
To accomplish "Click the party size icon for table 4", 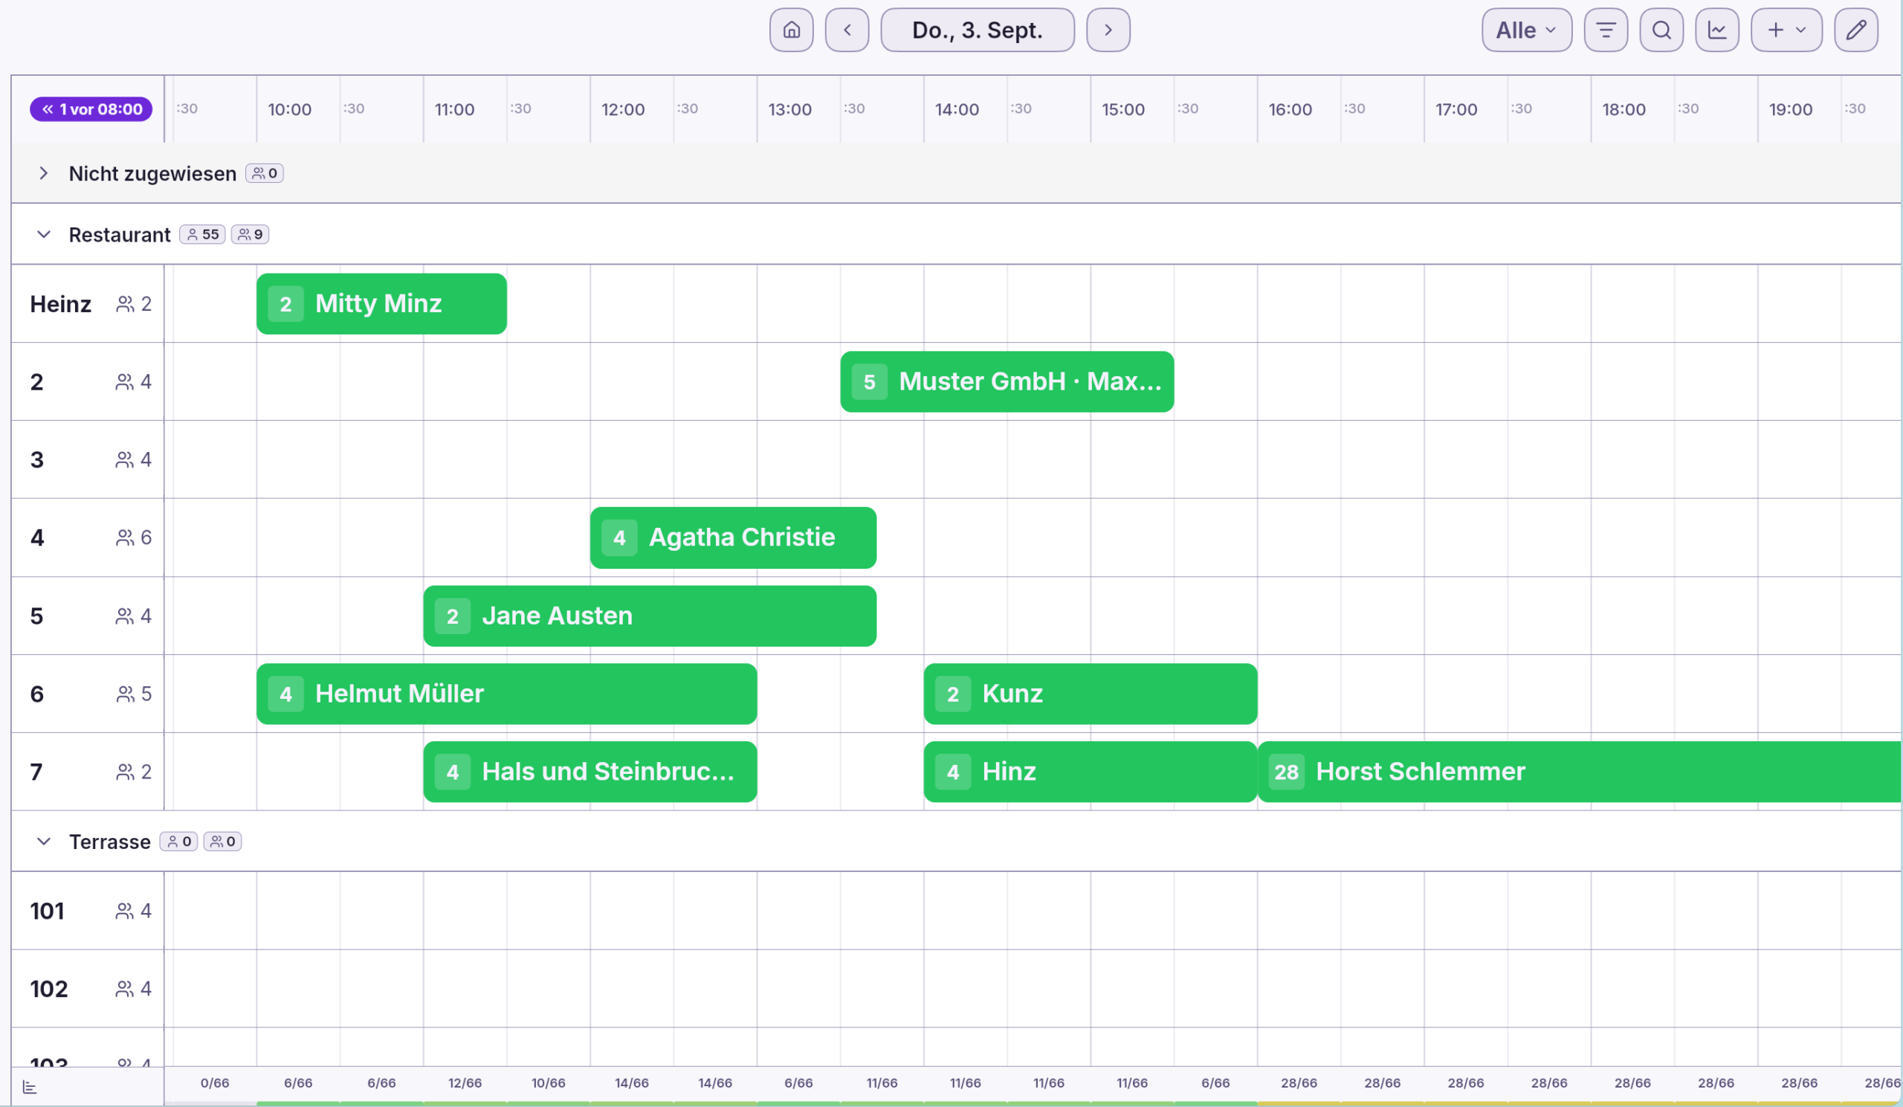I will coord(125,538).
